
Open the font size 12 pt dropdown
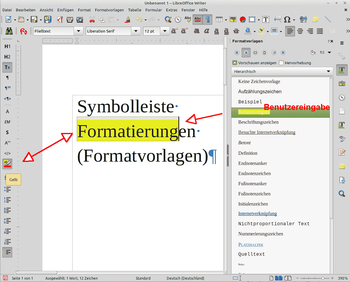165,31
